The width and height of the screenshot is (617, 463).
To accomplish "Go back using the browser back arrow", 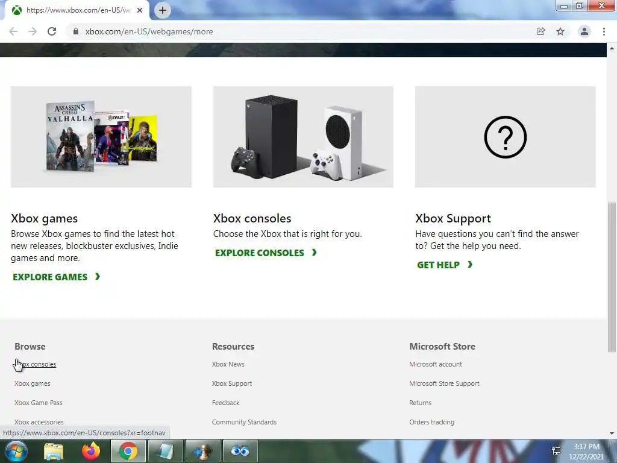I will coord(13,31).
